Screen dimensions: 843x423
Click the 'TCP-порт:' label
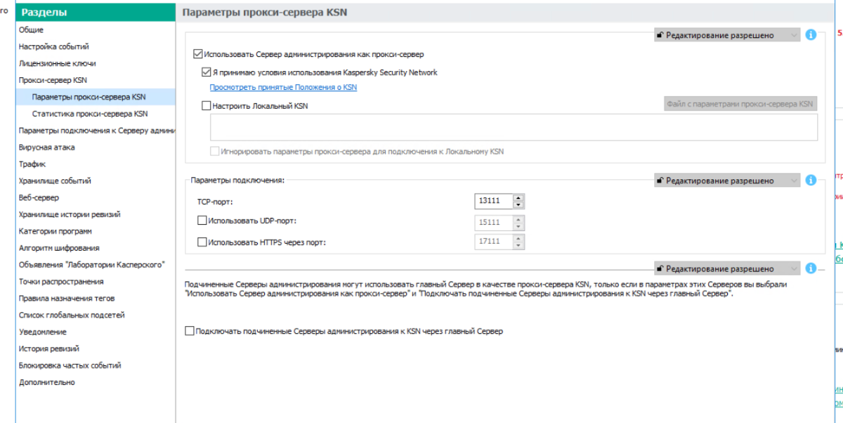pos(214,201)
